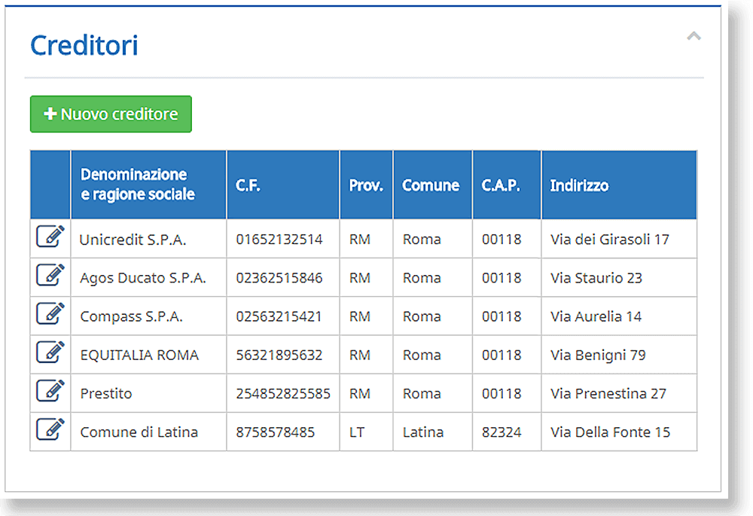The image size is (753, 516).
Task: Select the Comune di Latina name cell
Action: point(148,432)
